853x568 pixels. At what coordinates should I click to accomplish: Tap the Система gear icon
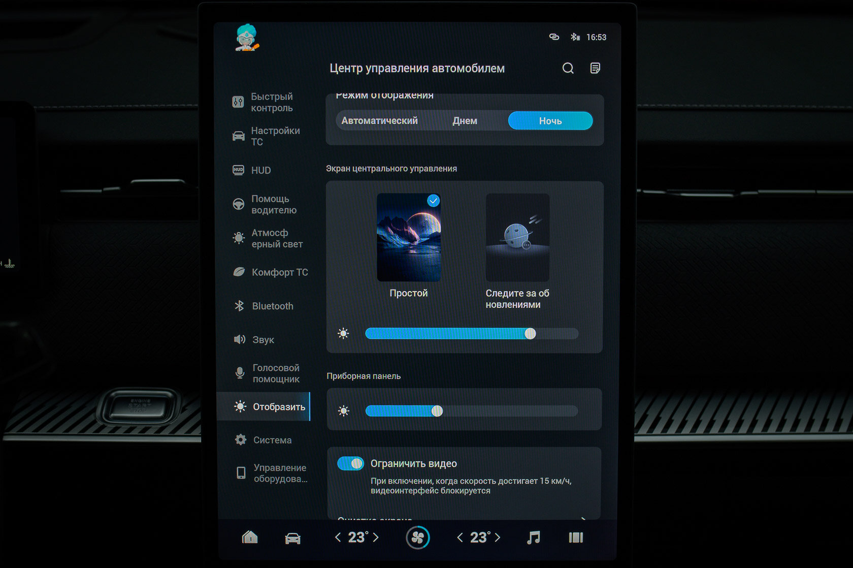[240, 440]
